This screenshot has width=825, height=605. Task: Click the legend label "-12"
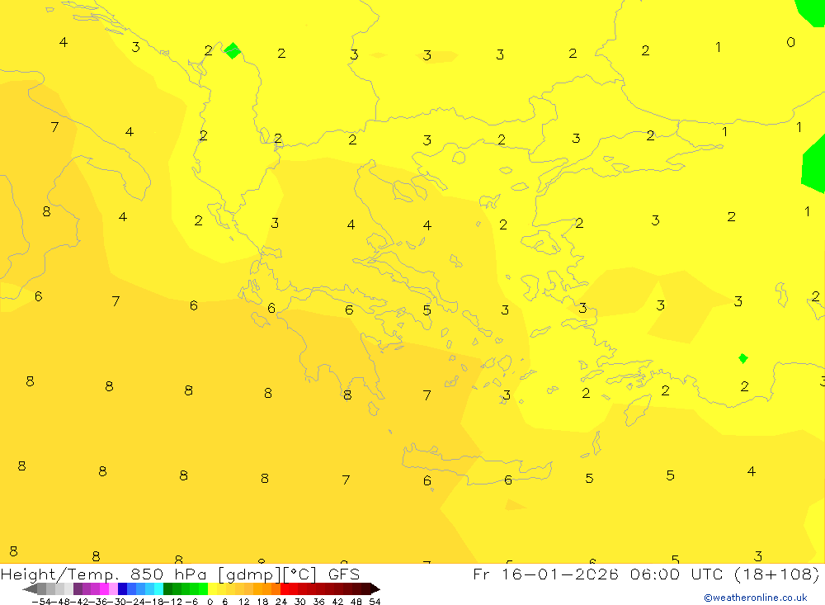[x=173, y=602]
